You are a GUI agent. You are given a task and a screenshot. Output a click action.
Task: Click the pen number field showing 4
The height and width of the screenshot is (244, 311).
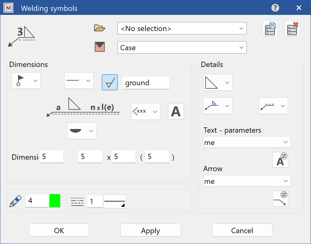pos(37,201)
